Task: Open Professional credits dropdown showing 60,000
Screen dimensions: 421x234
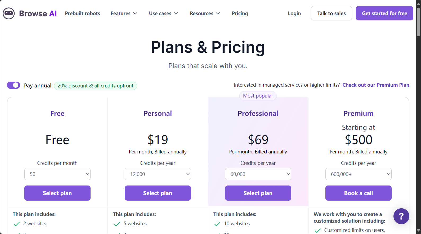Action: tap(258, 174)
